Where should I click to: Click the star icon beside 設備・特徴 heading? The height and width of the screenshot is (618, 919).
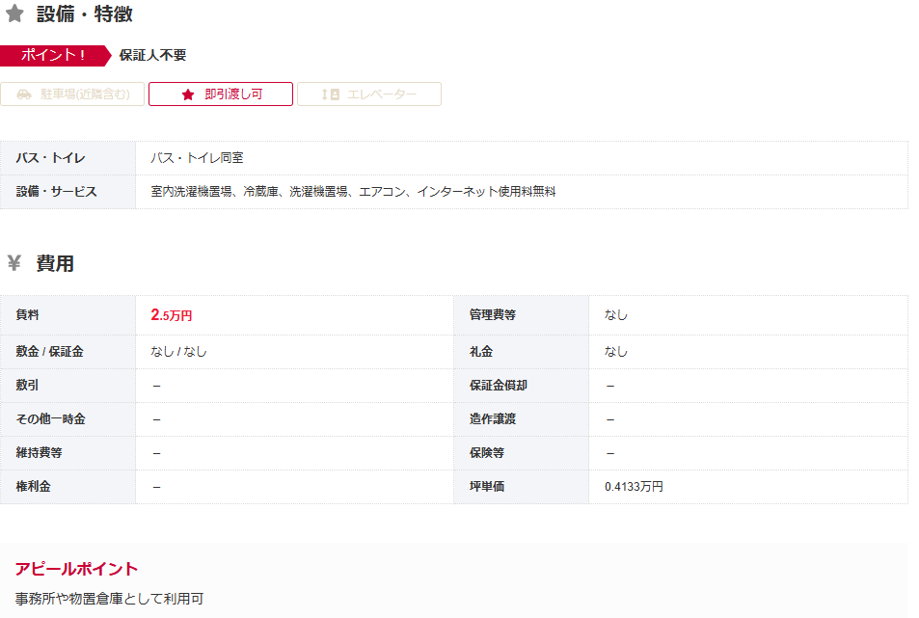click(x=14, y=13)
